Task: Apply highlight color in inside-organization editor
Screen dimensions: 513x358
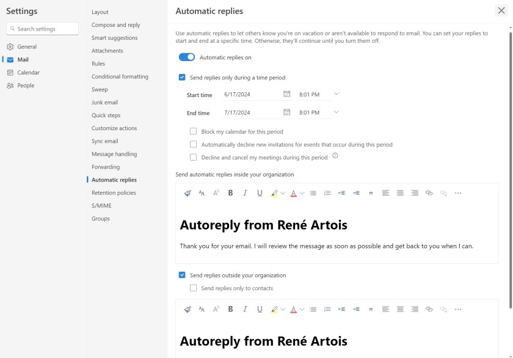Action: pos(274,193)
